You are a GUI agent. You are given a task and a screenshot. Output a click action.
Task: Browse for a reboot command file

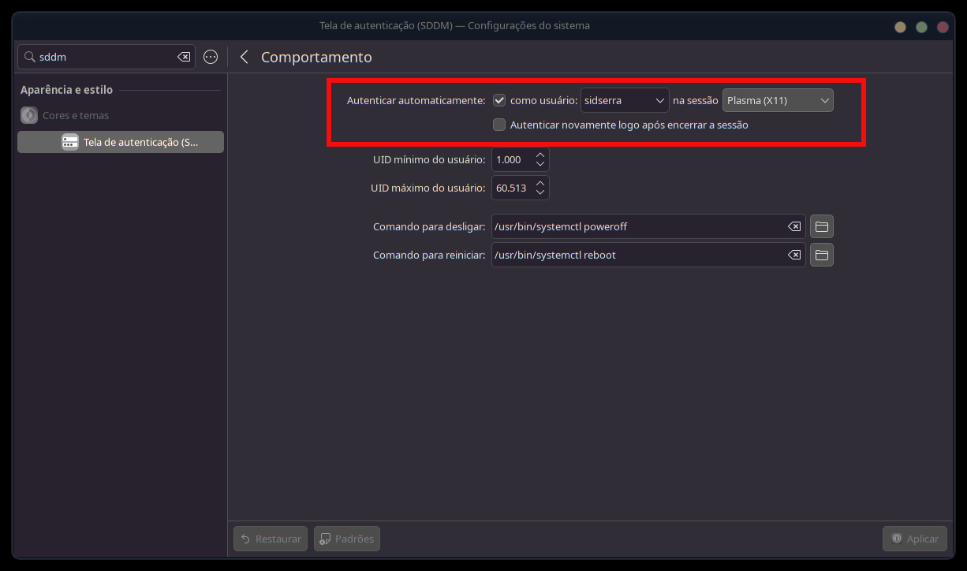pos(821,255)
